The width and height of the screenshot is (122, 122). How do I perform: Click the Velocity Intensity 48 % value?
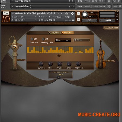[x=61, y=75]
